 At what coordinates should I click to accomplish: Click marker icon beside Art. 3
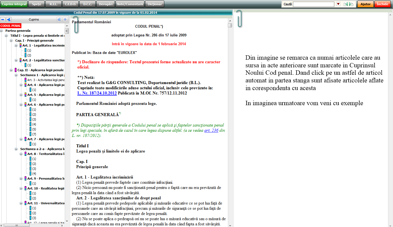[x=26, y=80]
